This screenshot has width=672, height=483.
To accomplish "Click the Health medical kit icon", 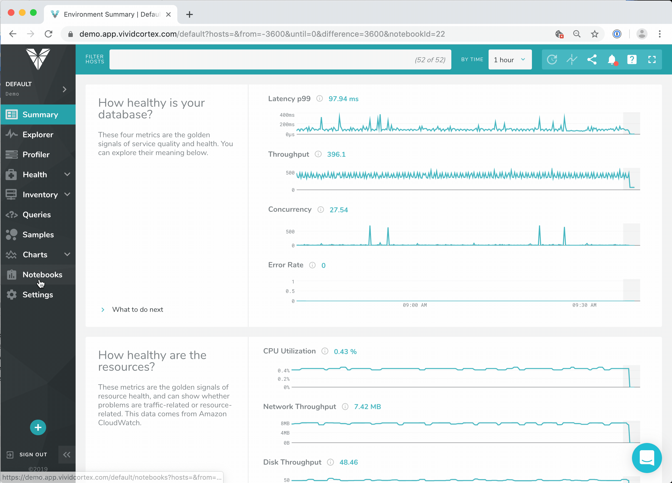I will pos(11,174).
